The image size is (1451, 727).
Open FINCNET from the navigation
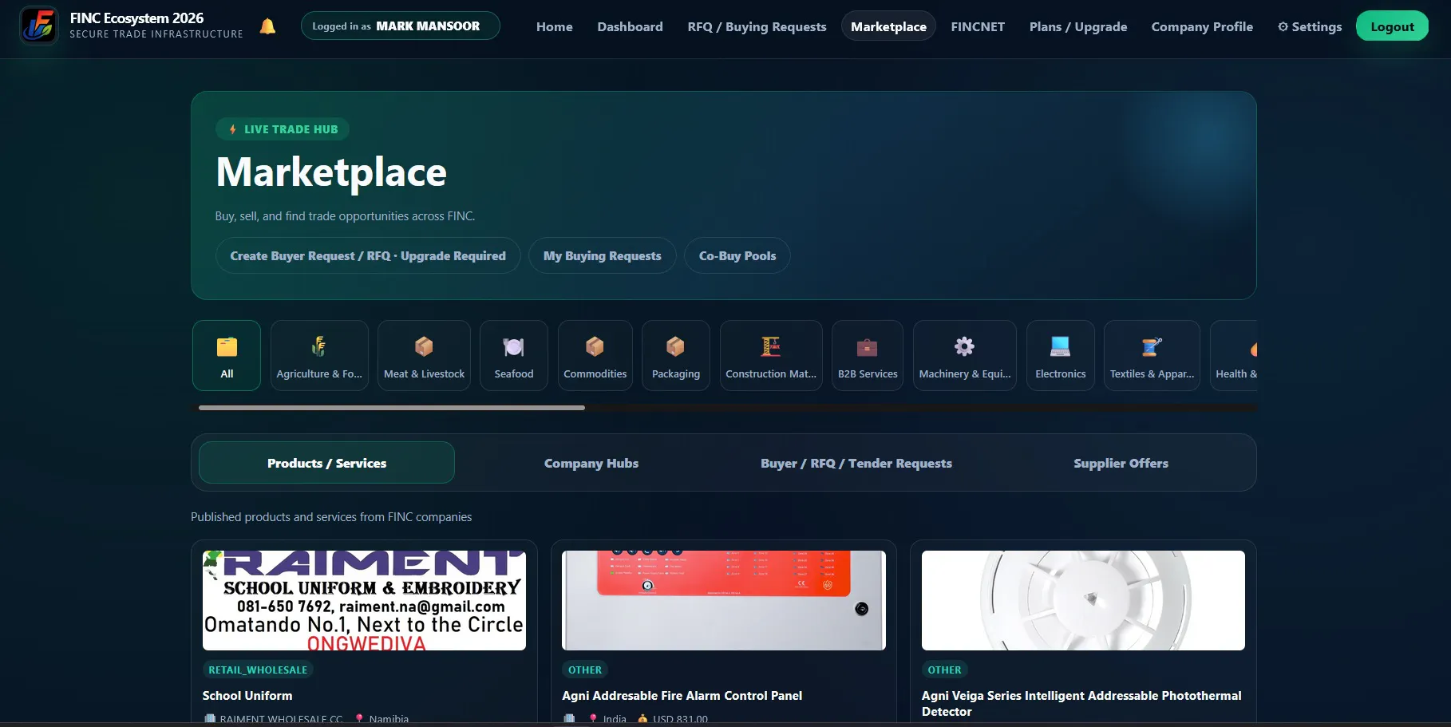(x=978, y=26)
